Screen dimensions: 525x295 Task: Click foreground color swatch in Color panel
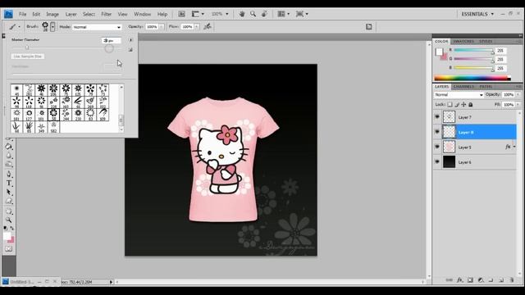(x=439, y=52)
